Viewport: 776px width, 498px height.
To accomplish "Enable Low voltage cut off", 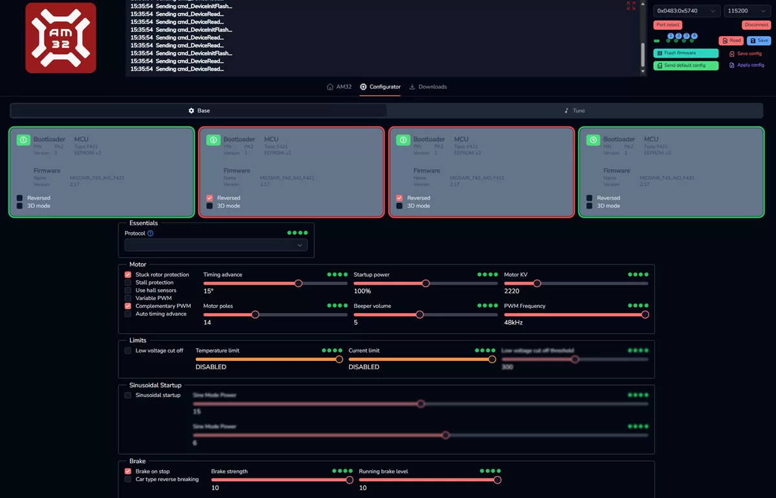I will 128,351.
